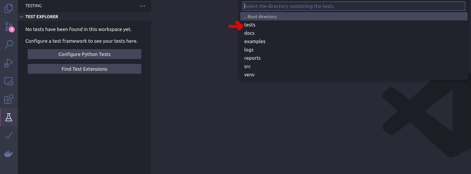Select the src directory
This screenshot has height=174, width=471.
[247, 67]
